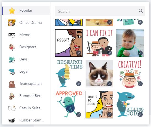The height and width of the screenshot is (127, 151).
Task: Select the Bummer Bert category
Action: [x=26, y=96]
